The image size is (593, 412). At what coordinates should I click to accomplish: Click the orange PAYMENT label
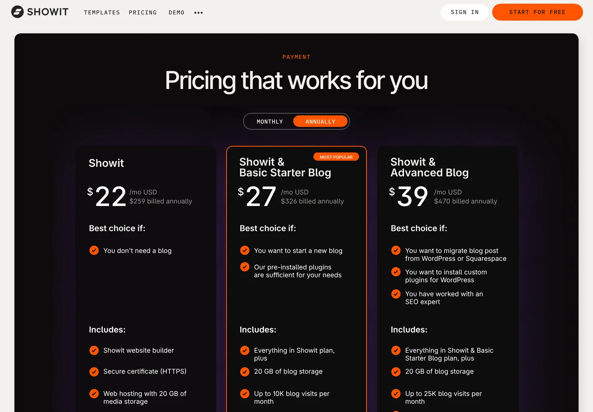coord(296,57)
